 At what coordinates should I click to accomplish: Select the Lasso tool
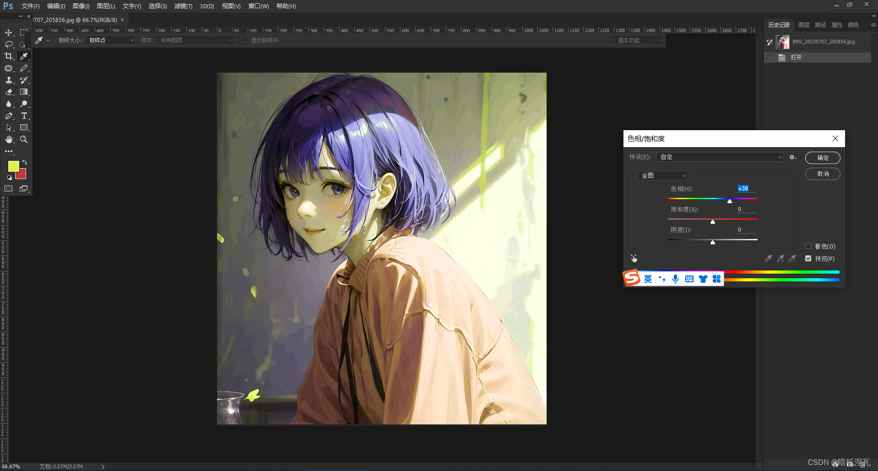click(9, 44)
